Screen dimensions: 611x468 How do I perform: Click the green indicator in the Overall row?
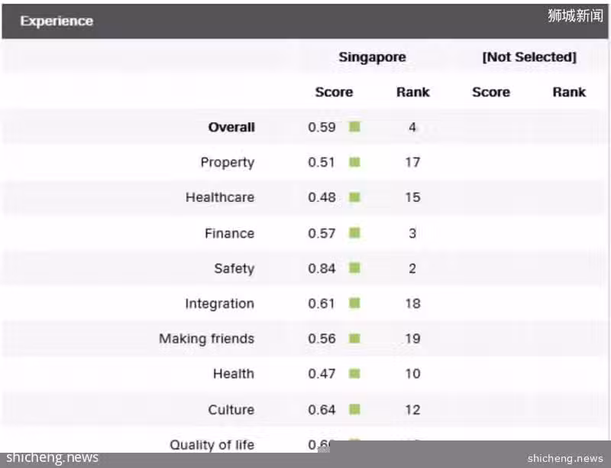point(354,127)
